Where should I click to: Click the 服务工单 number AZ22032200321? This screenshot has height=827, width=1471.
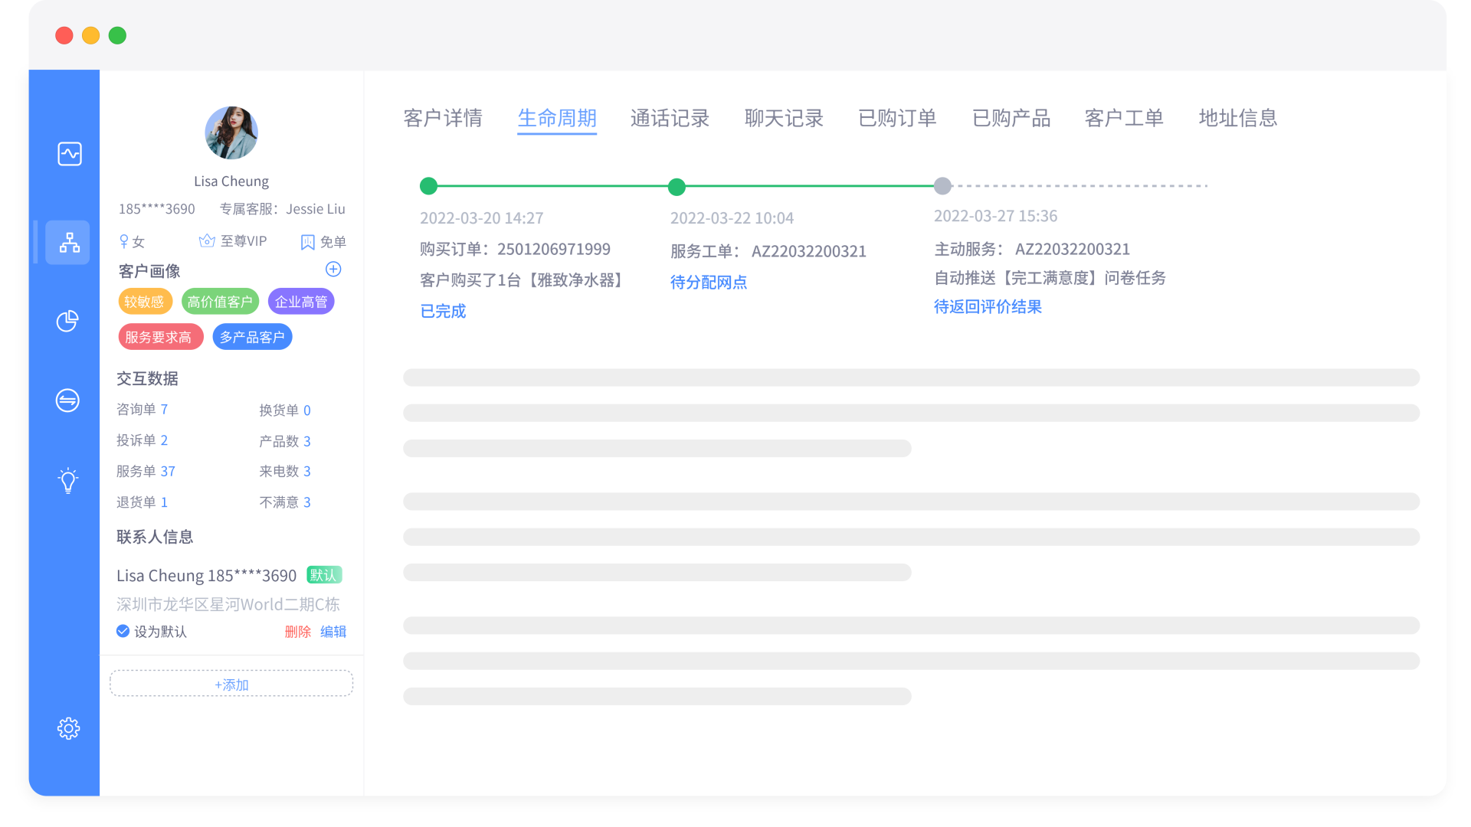point(809,251)
